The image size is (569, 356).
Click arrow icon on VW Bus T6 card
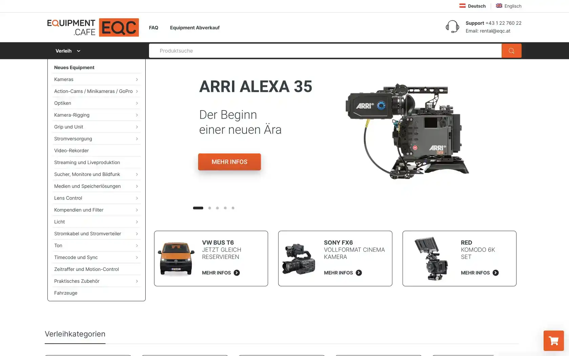point(237,273)
